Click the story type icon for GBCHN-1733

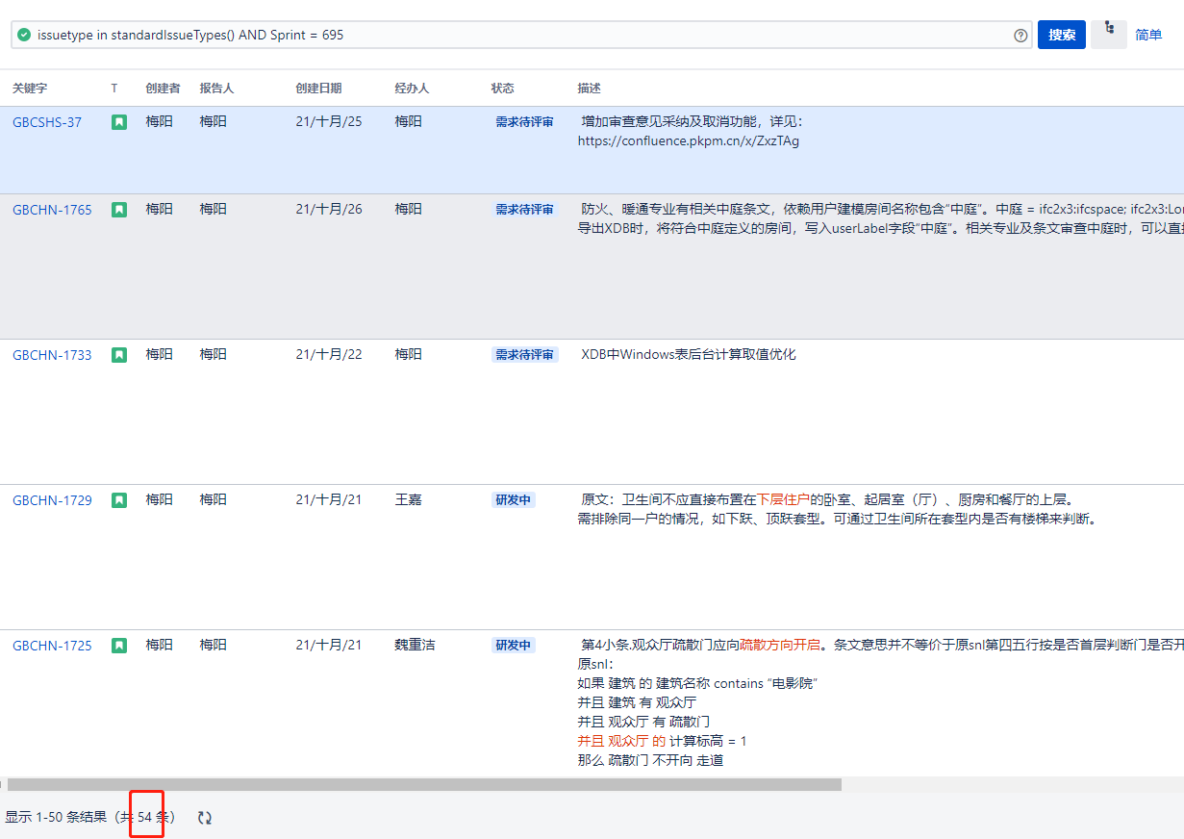(x=119, y=355)
